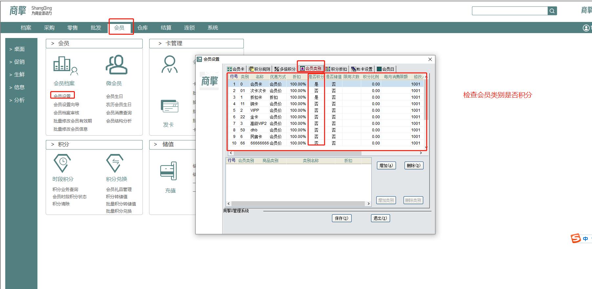Viewport: 592px width, 289px height.
Task: Click the top search input field
Action: click(x=510, y=11)
